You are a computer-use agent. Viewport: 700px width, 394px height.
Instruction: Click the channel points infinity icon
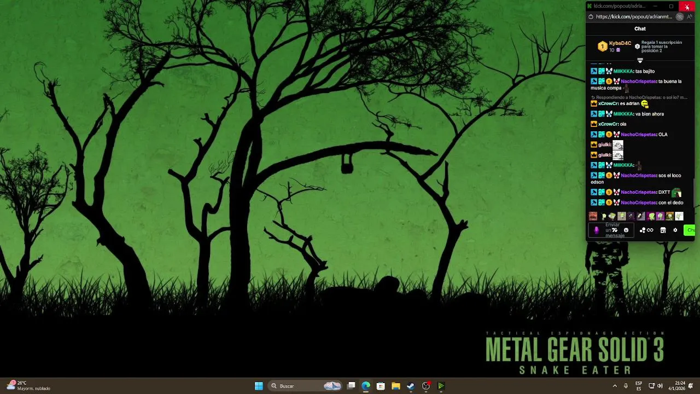[650, 230]
